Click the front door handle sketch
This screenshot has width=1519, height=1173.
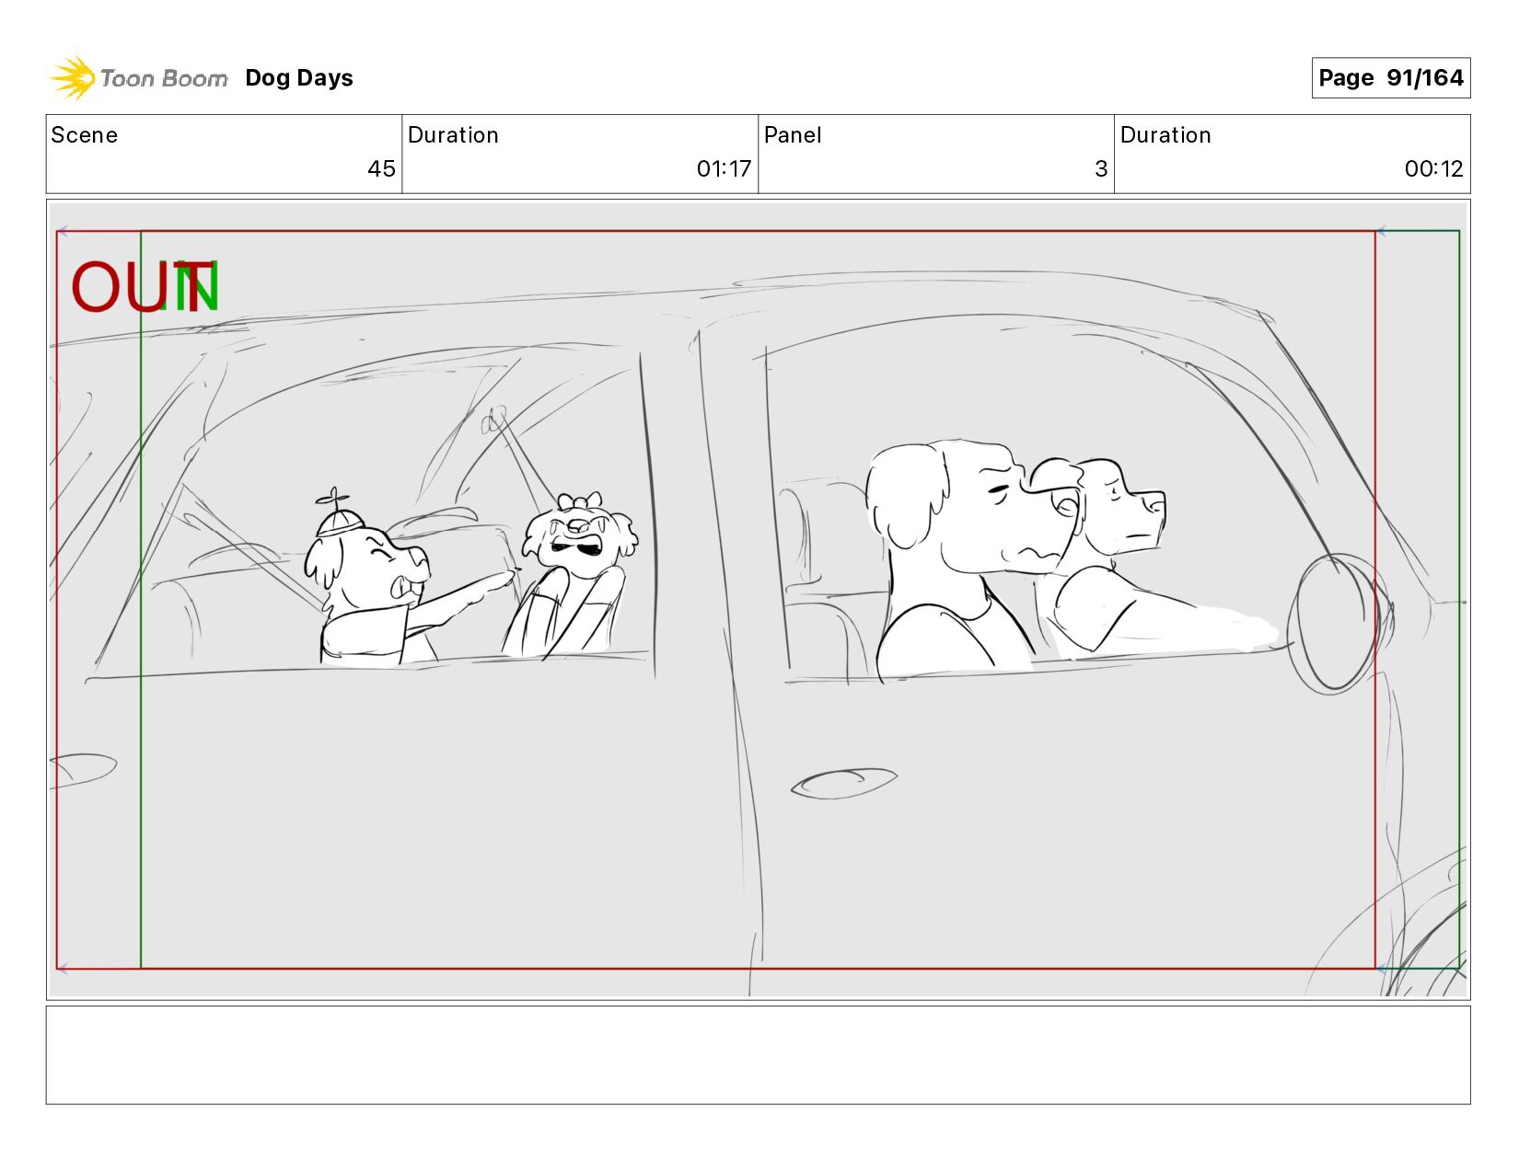click(844, 783)
